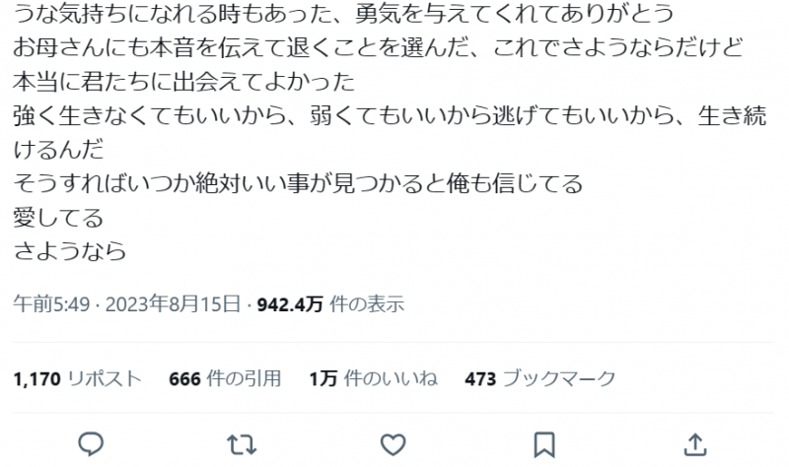Open the 1万 件のいいね likes list

373,378
